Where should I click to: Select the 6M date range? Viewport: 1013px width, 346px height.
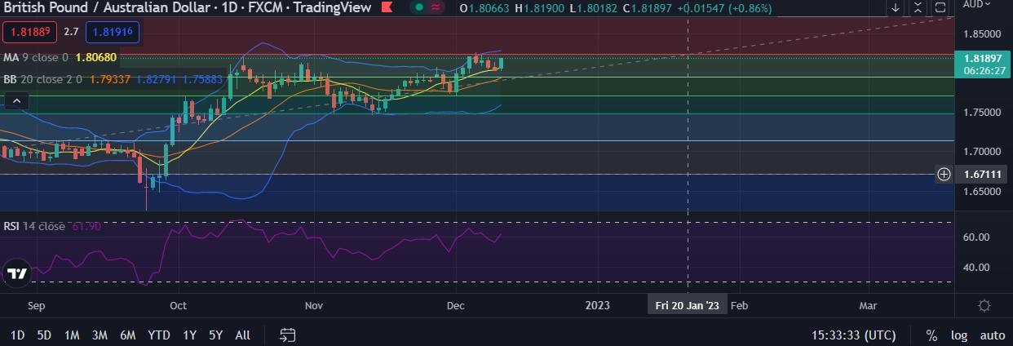pos(127,335)
